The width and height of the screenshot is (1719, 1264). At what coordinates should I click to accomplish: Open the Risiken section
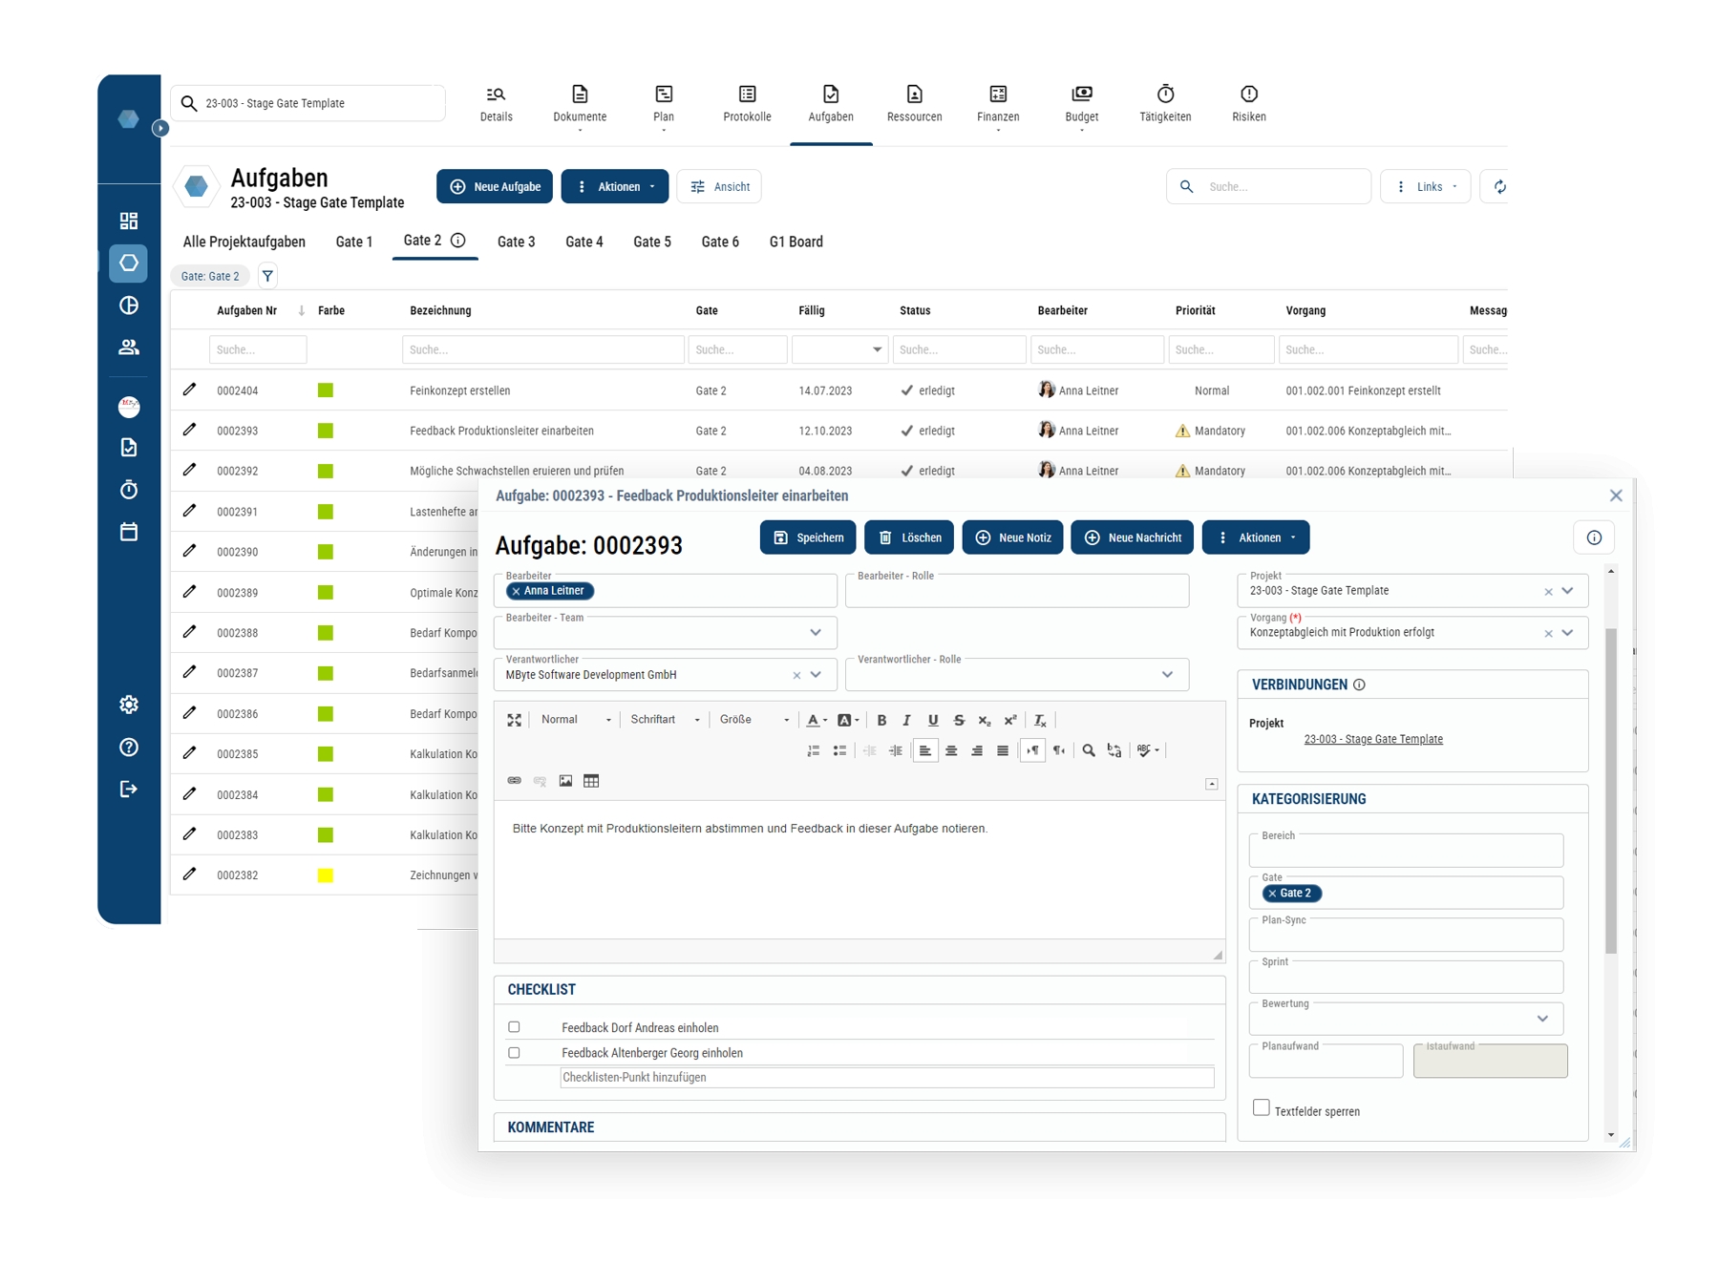(x=1248, y=105)
